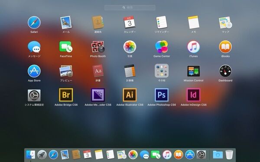
Task: Open Dashboard from Launchpad
Action: [x=225, y=71]
